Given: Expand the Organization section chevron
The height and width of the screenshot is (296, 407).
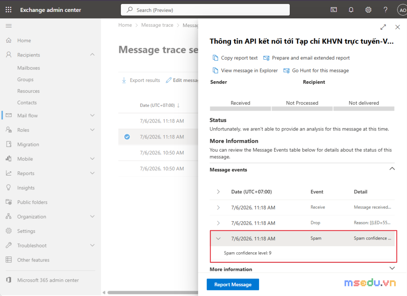Looking at the screenshot, I should (92, 216).
